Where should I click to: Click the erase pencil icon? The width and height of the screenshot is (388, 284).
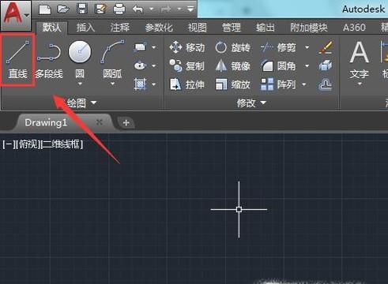tap(326, 47)
